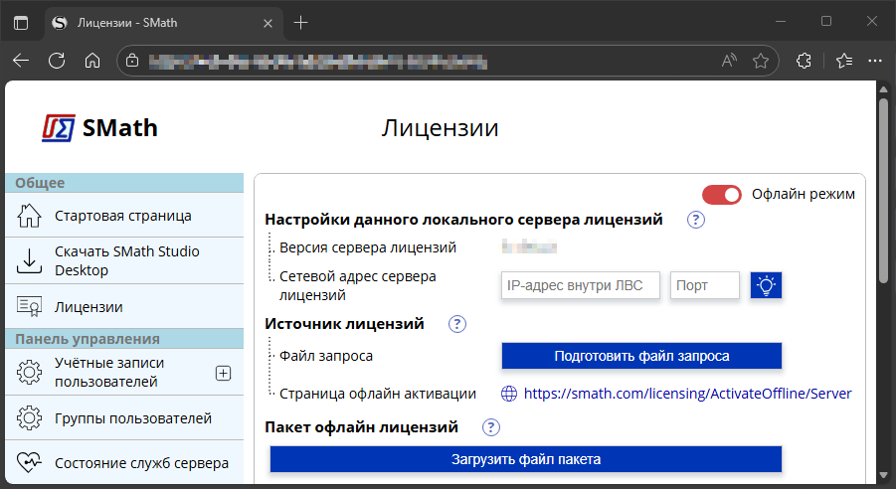Click the lock site info icon
This screenshot has width=896, height=489.
click(x=132, y=61)
